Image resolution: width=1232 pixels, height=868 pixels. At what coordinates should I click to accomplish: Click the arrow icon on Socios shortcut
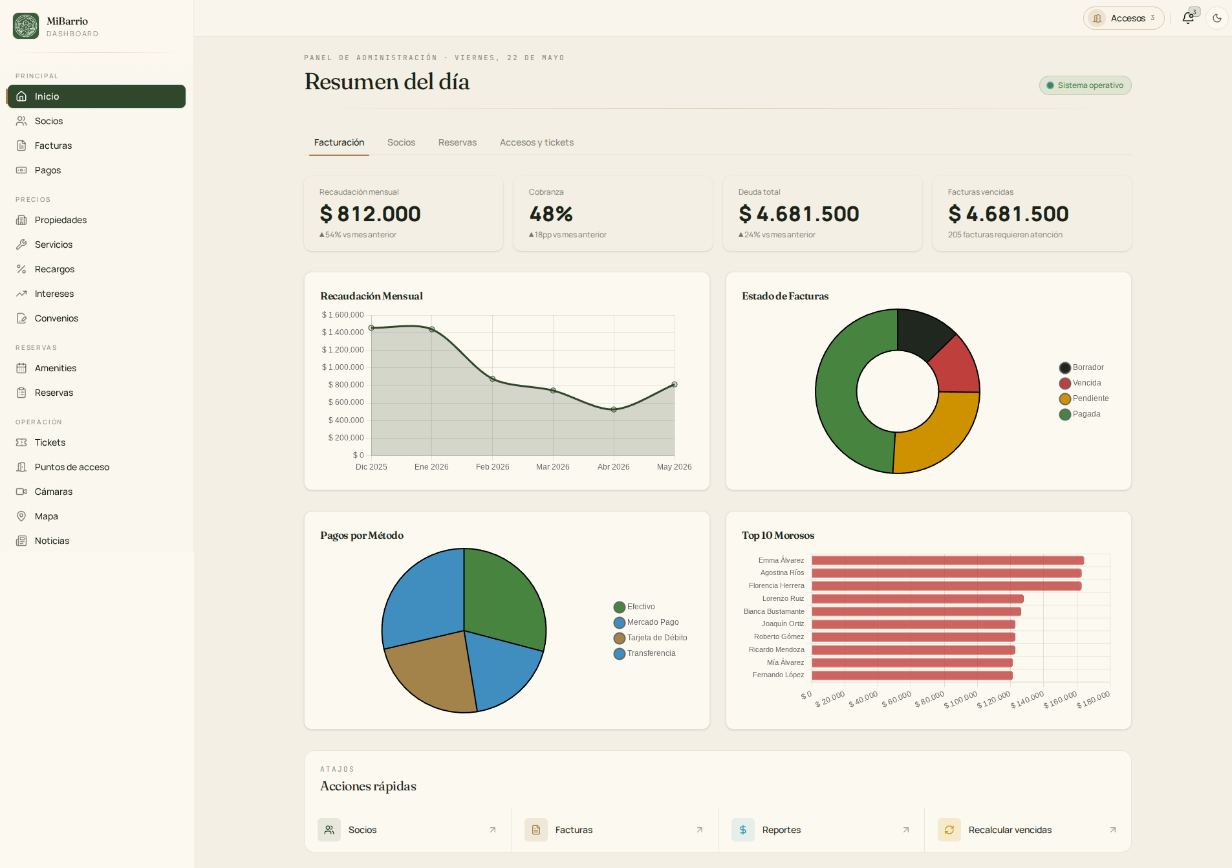(493, 830)
